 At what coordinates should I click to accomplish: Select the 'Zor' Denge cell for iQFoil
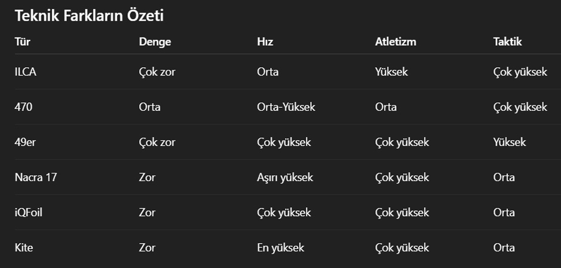pyautogui.click(x=147, y=213)
